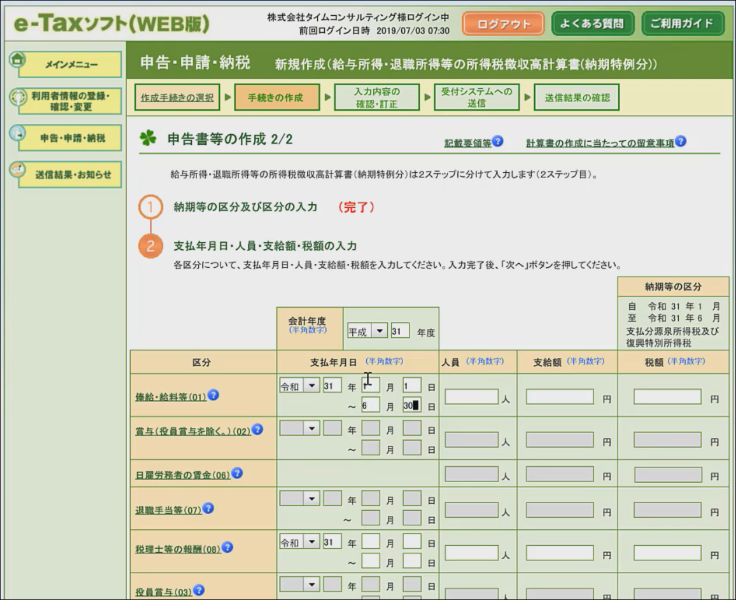
Task: Click help icon beside 賞与(役員賞与を除く。)(02)
Action: pos(257,430)
